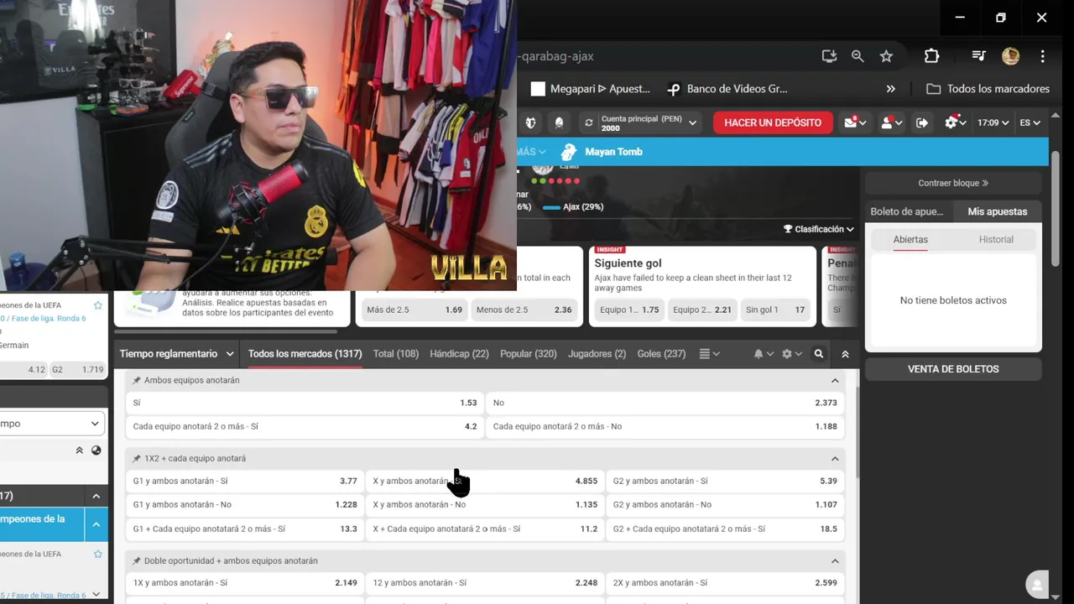Click HACER UN DEPÓSITO button
Viewport: 1074px width, 604px height.
click(x=773, y=122)
